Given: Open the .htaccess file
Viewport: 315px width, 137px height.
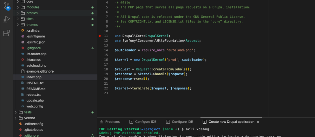Looking at the screenshot, I should point(34,60).
